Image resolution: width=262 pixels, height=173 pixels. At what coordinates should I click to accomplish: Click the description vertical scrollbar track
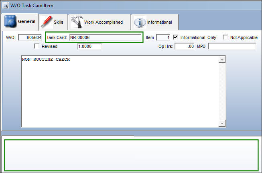tap(222, 91)
